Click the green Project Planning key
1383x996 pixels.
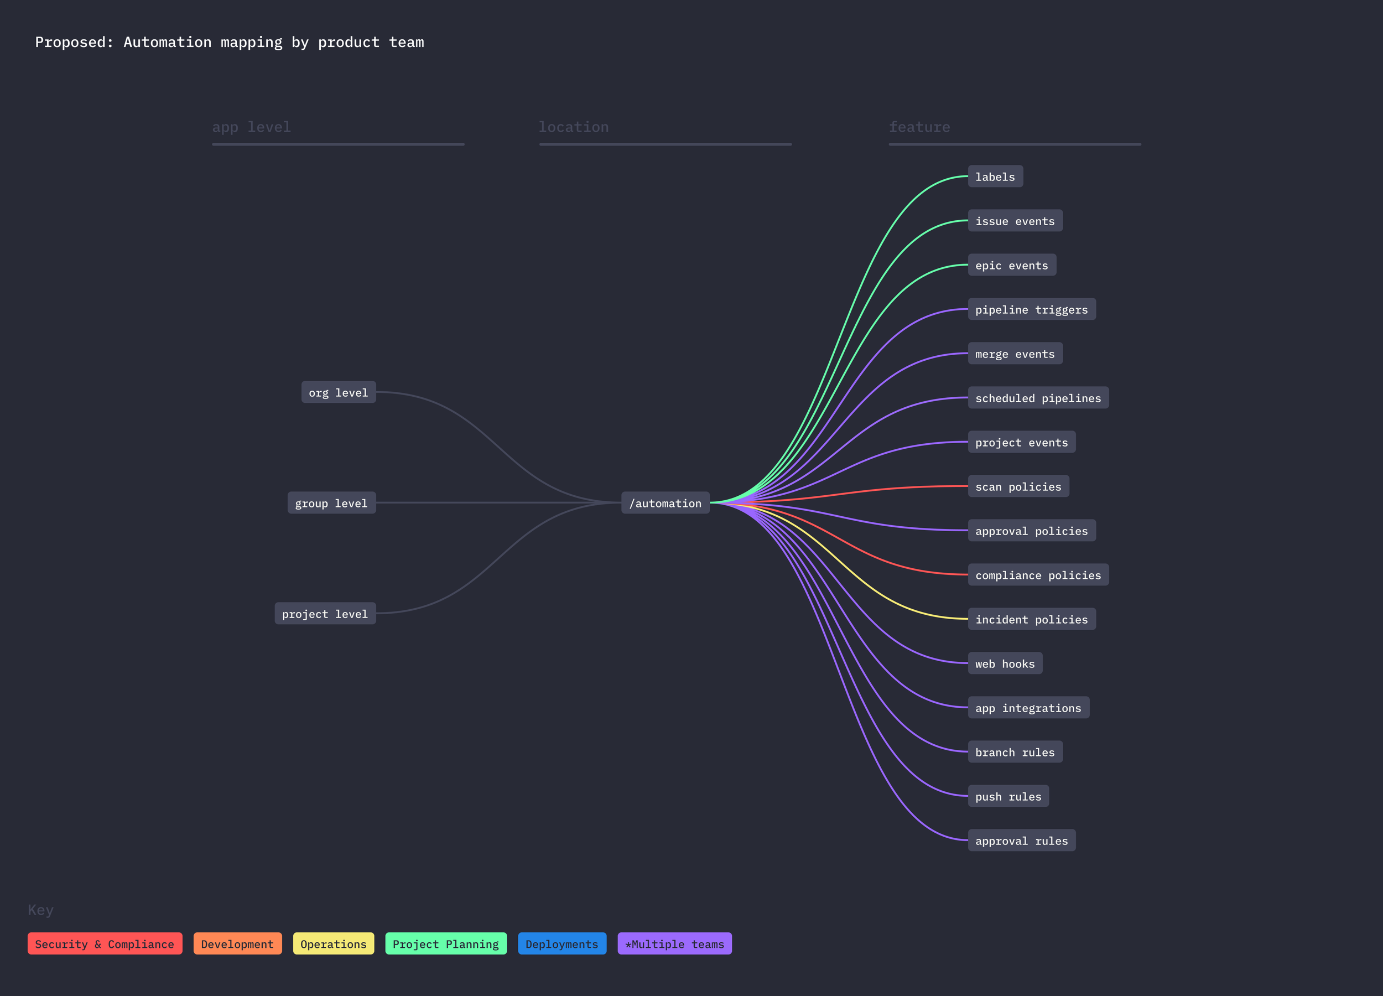[x=446, y=943]
